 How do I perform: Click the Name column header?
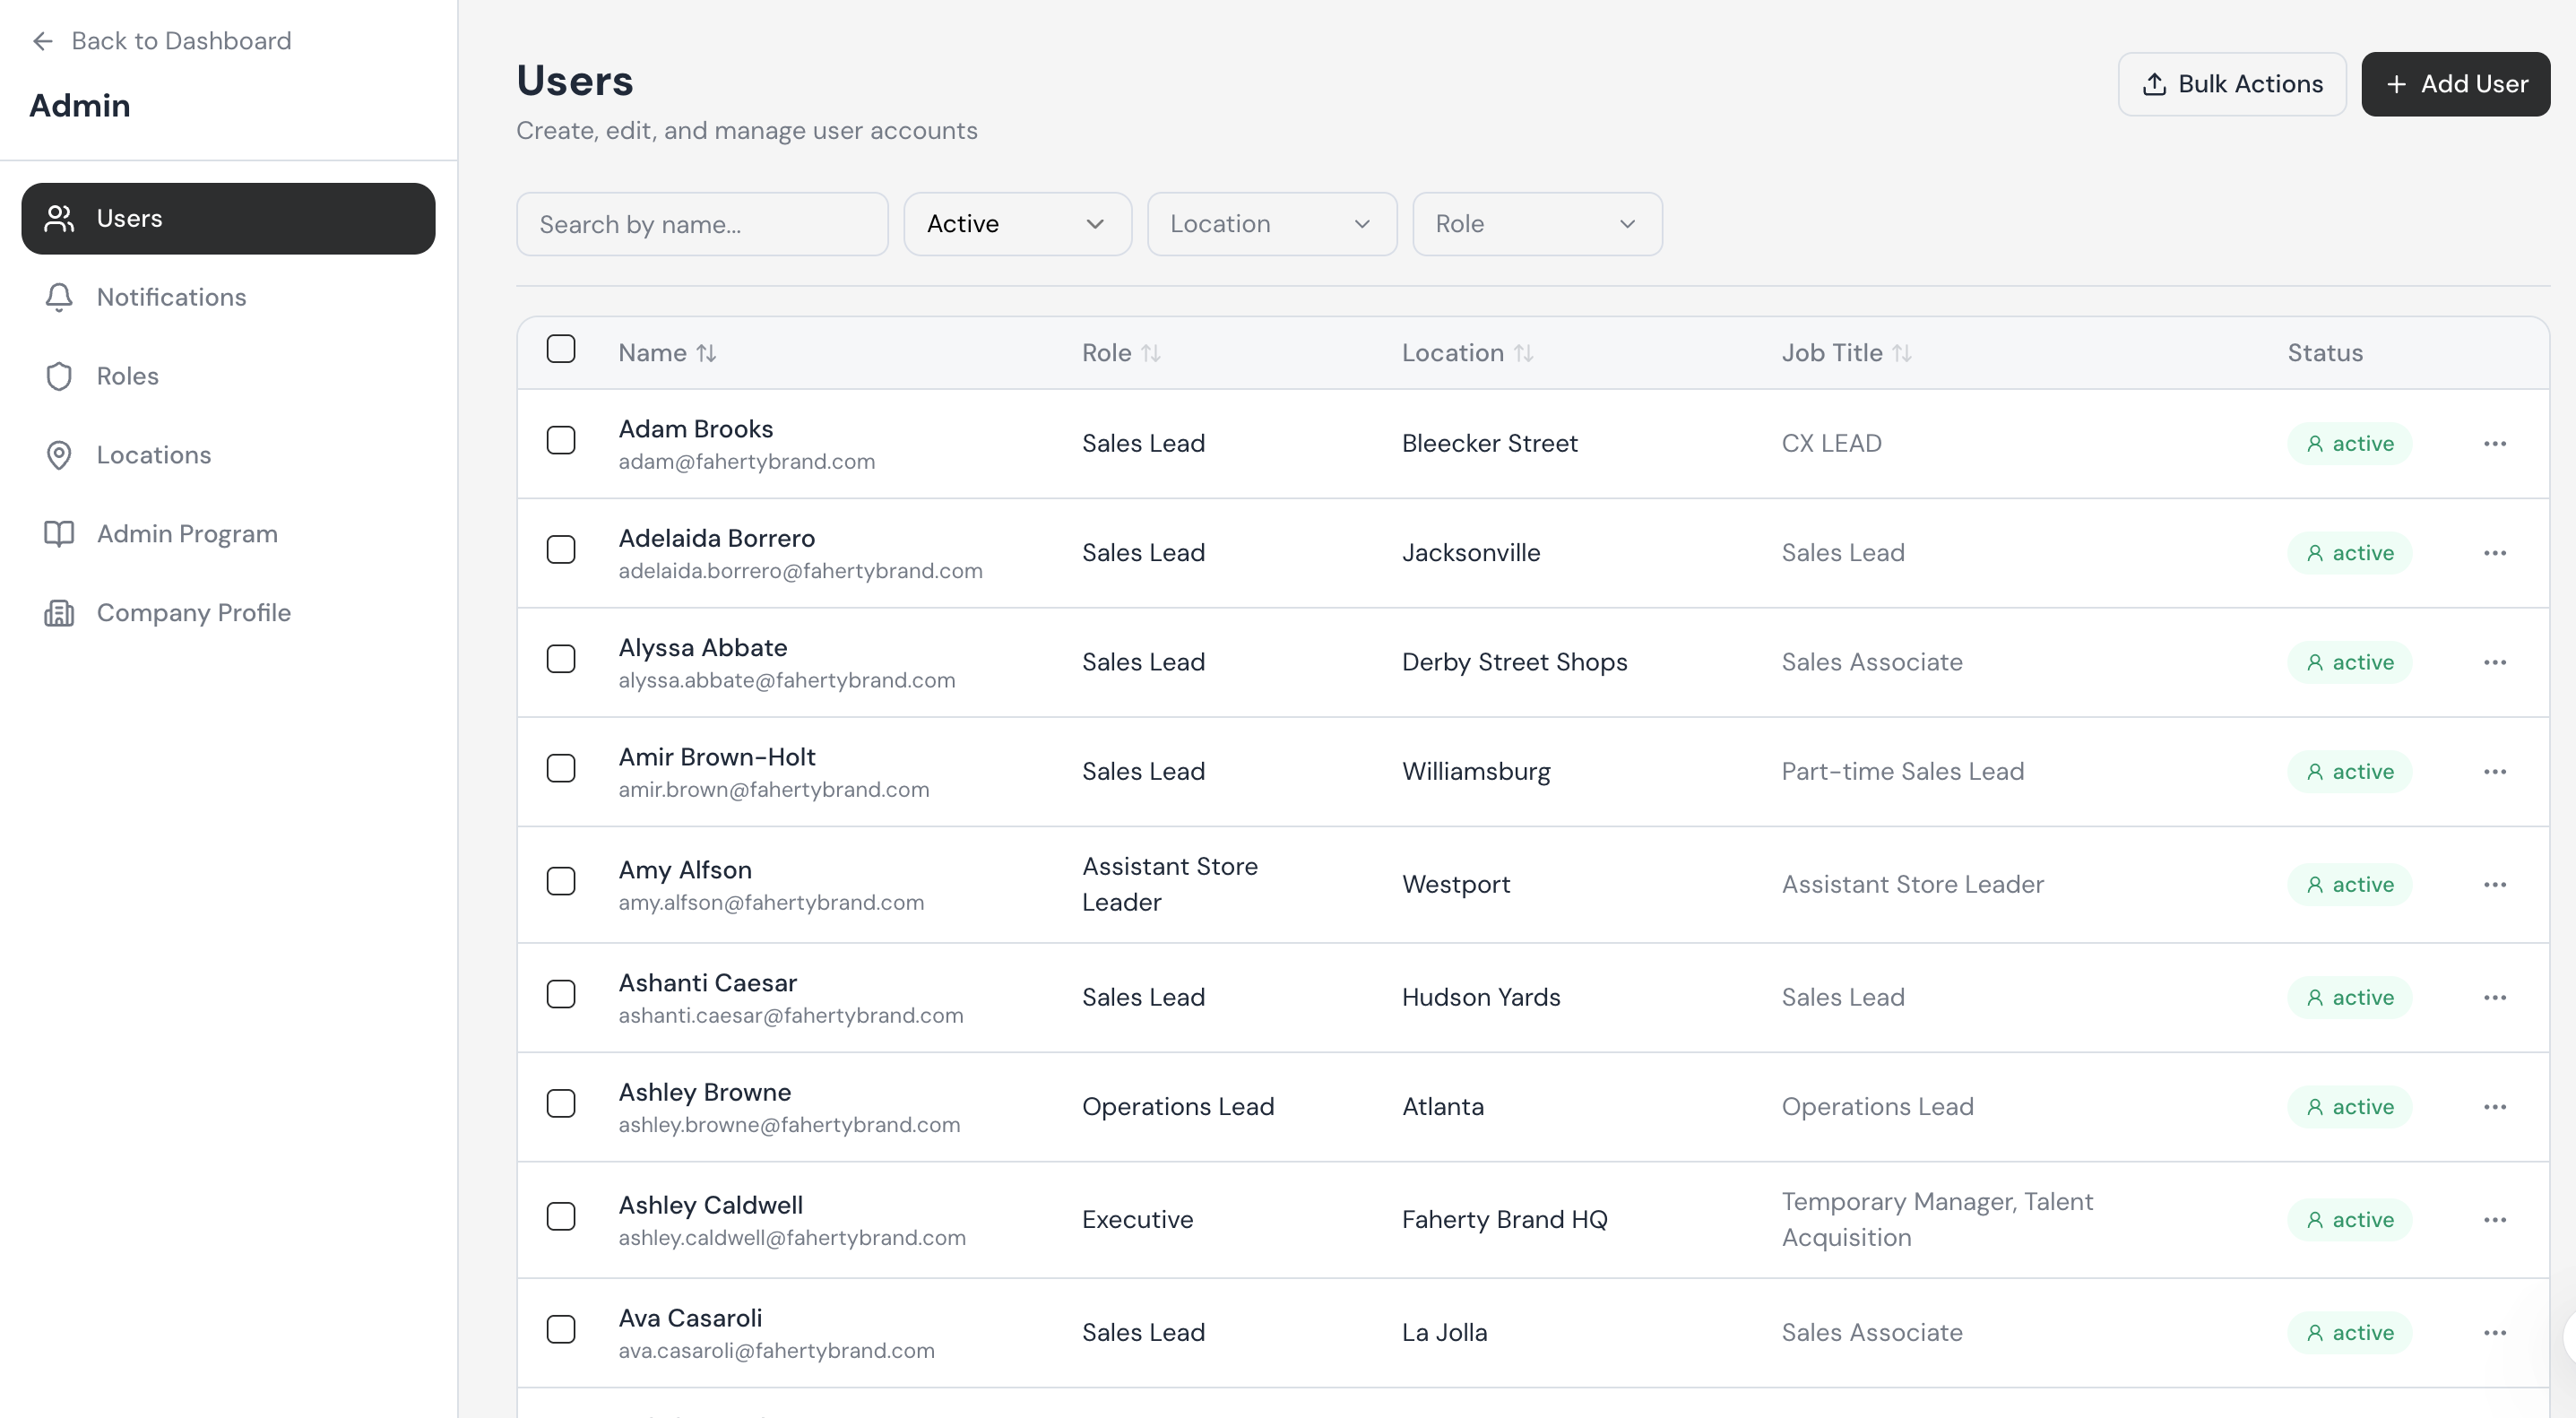coord(667,353)
